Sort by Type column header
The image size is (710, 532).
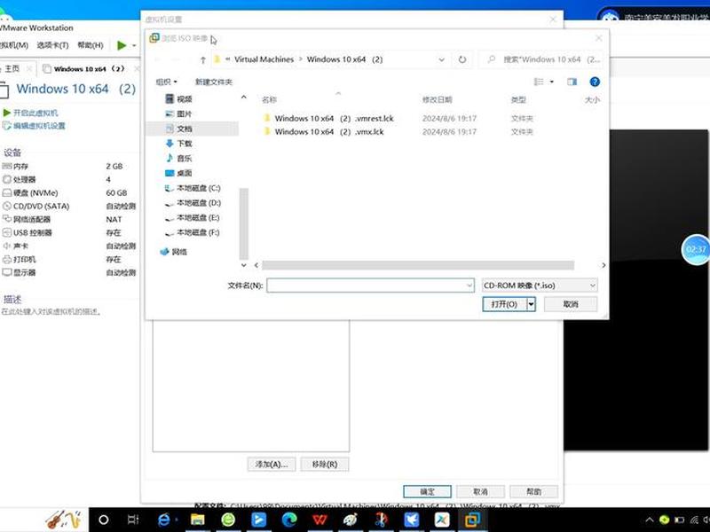518,99
